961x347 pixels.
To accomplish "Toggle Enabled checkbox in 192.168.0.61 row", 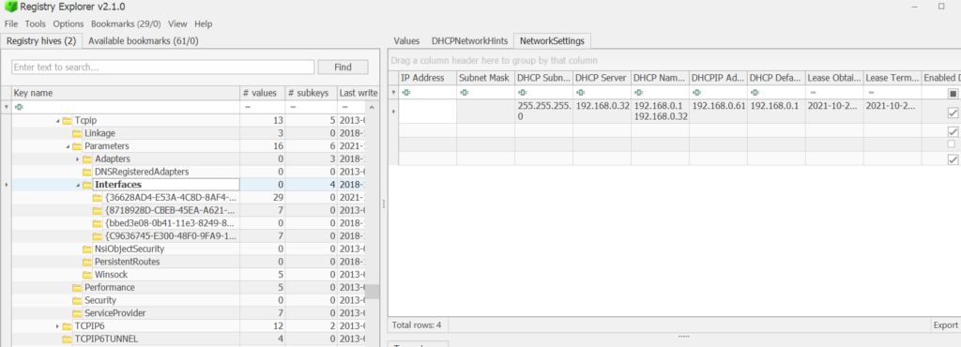I will (953, 113).
